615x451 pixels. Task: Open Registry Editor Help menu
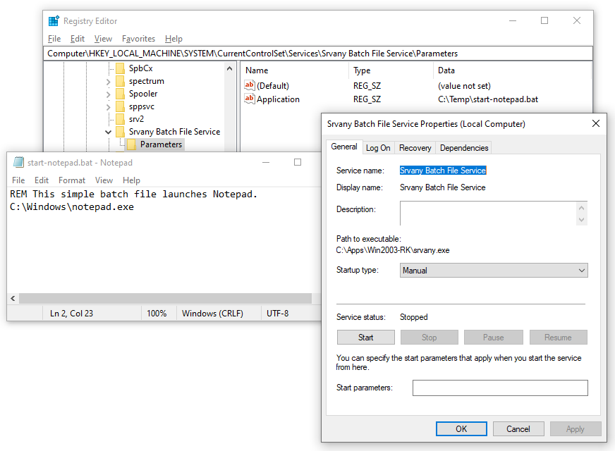(x=173, y=39)
